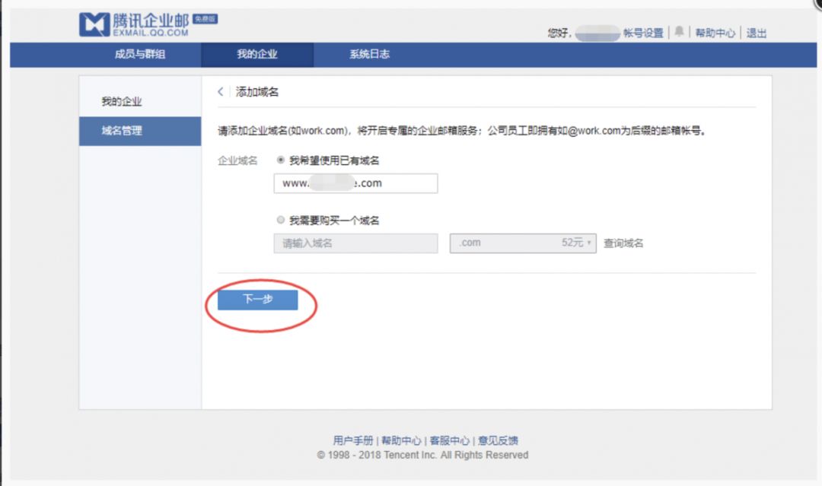This screenshot has width=822, height=486.
Task: Click the 下一步 button
Action: click(259, 300)
